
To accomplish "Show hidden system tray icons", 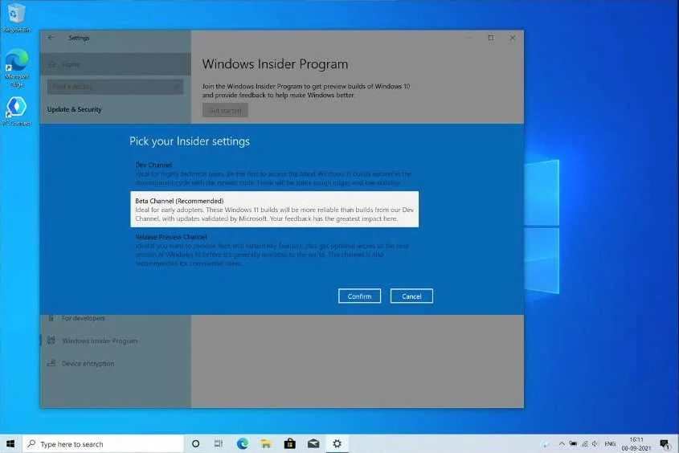I will (562, 443).
